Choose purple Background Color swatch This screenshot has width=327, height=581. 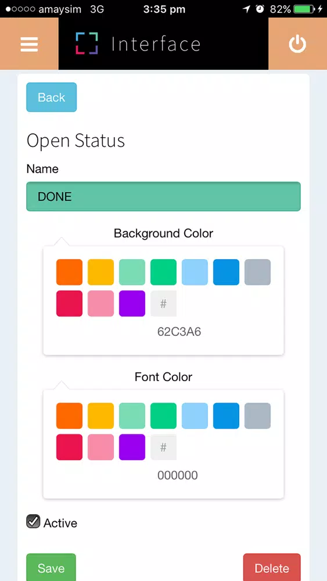point(132,303)
